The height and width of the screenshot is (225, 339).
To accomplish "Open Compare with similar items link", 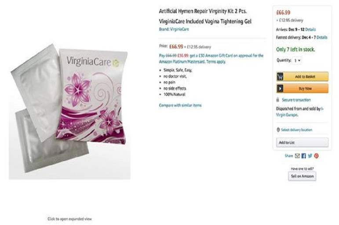I will click(180, 105).
